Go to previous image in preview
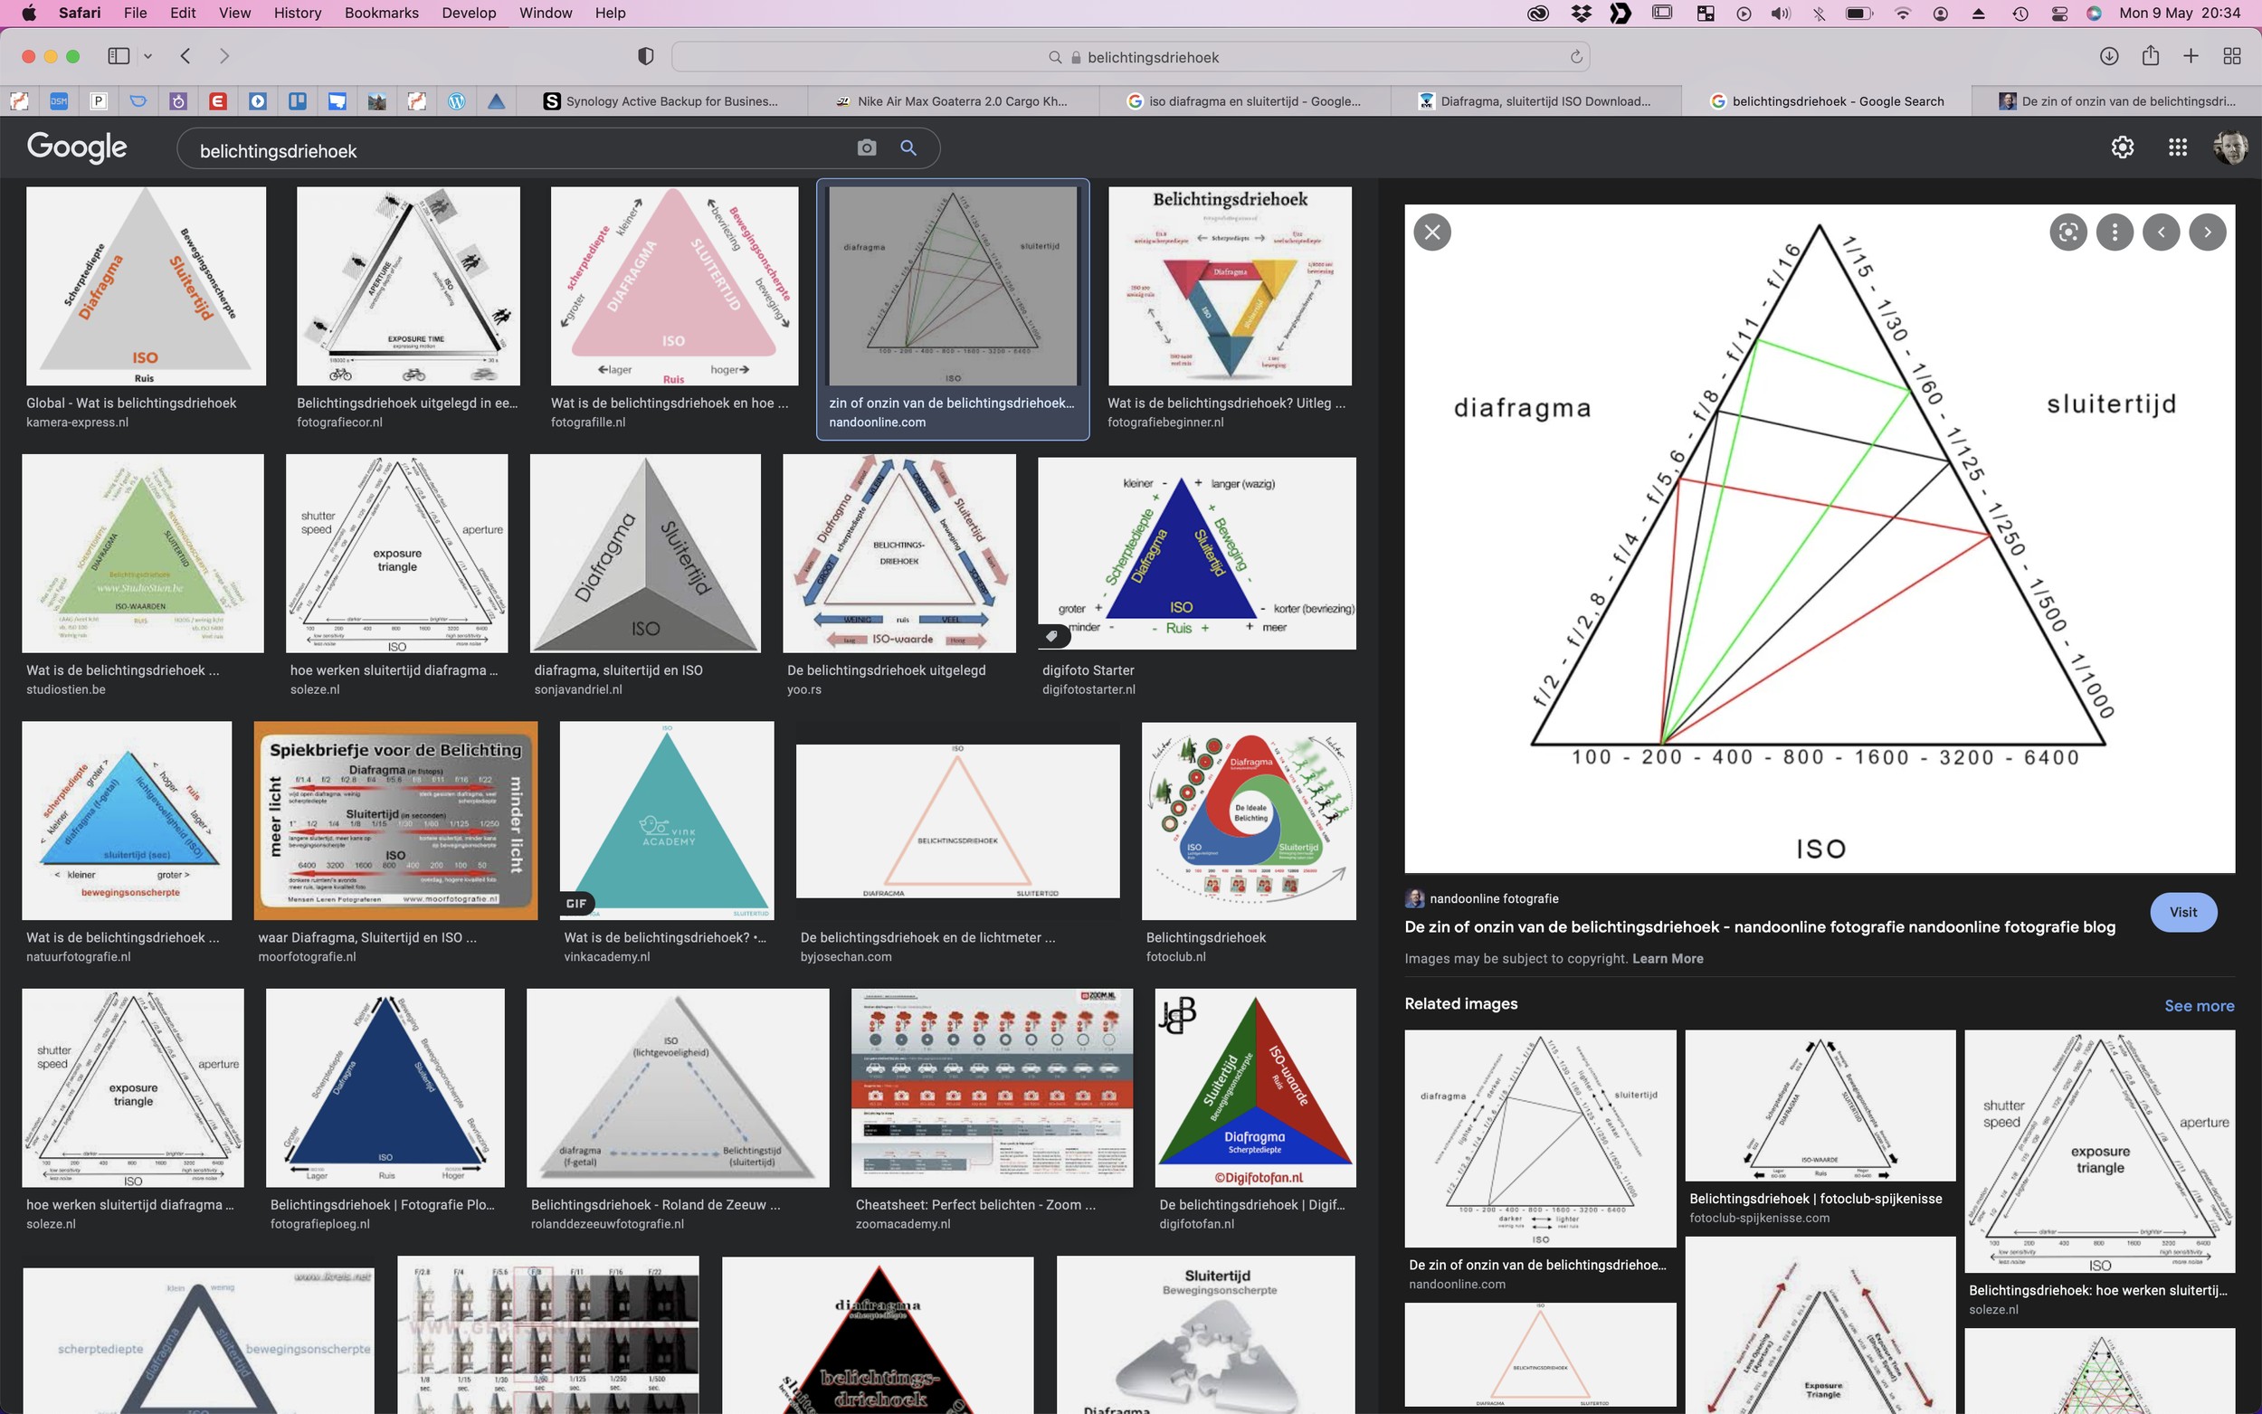 [x=2161, y=232]
